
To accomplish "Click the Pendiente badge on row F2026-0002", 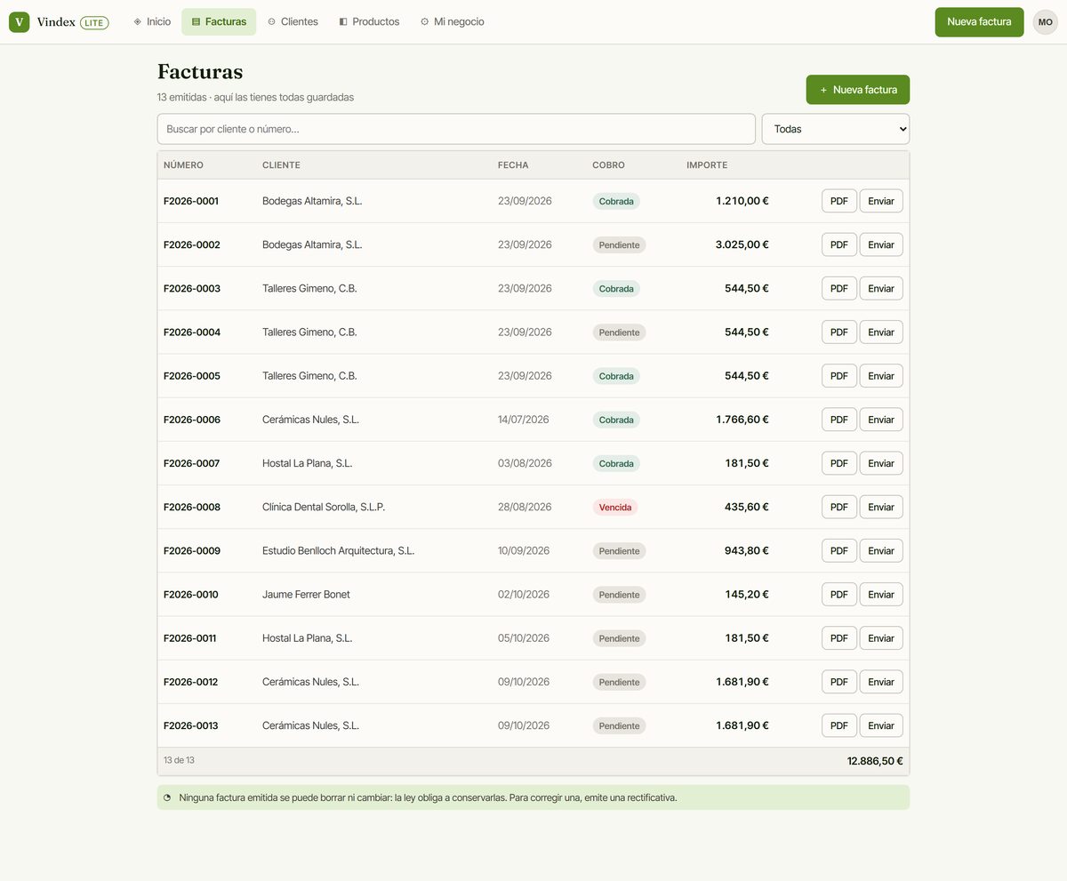I will pyautogui.click(x=619, y=245).
